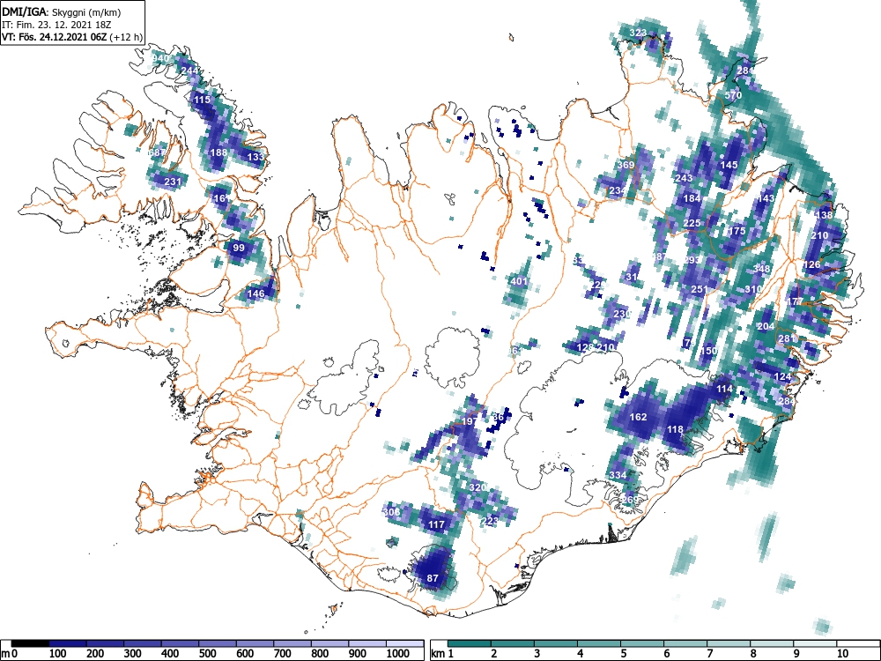The height and width of the screenshot is (661, 881).
Task: Click the visibility value 138 on the east coast
Action: 825,215
